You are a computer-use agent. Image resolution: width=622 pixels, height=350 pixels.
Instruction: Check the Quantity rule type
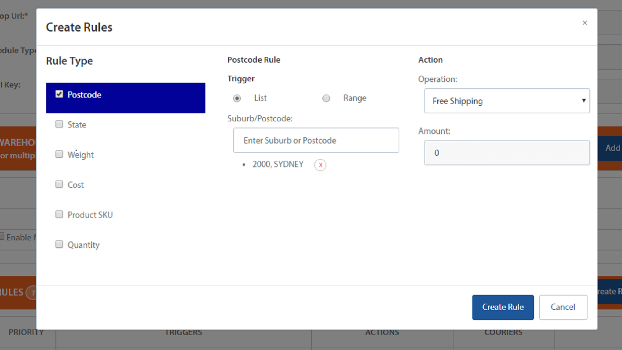[x=59, y=244]
